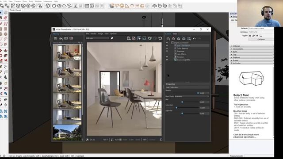Viewport: 283px width, 159px height.
Task: Toggle visibility eye of Color Balance layer
Action: click(x=167, y=48)
